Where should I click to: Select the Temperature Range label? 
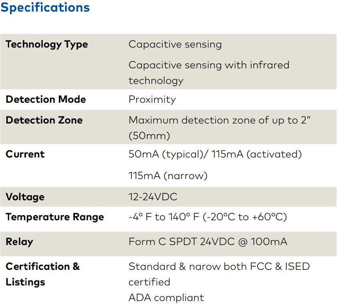(x=55, y=217)
